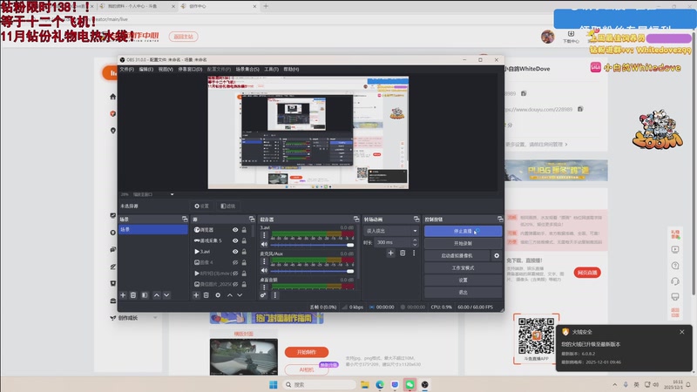
Task: Open transition three-dot options menu
Action: (414, 253)
